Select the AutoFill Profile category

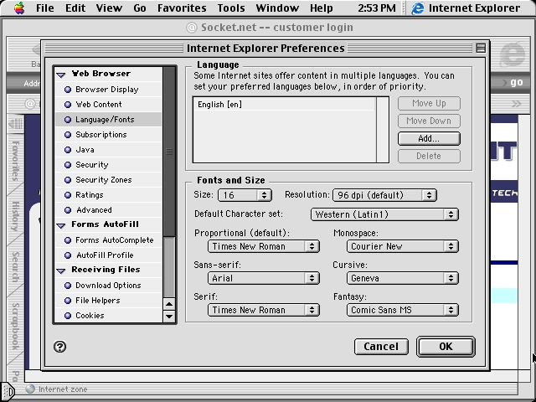108,255
